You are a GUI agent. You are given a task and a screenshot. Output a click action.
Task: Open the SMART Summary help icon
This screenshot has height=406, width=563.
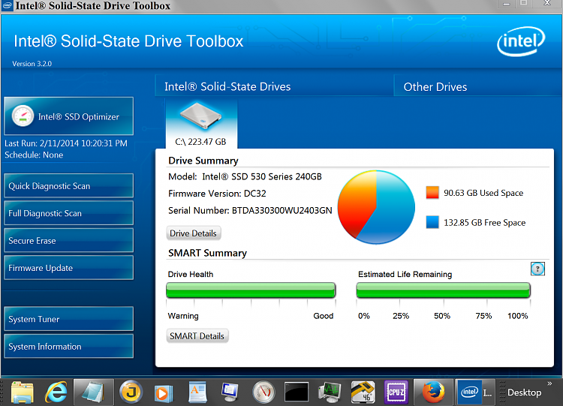pos(537,269)
